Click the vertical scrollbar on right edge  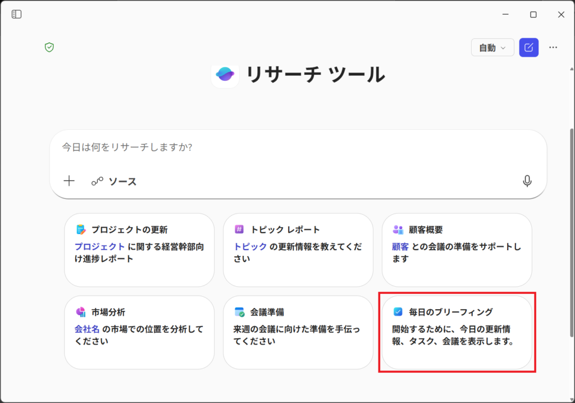[x=572, y=225]
